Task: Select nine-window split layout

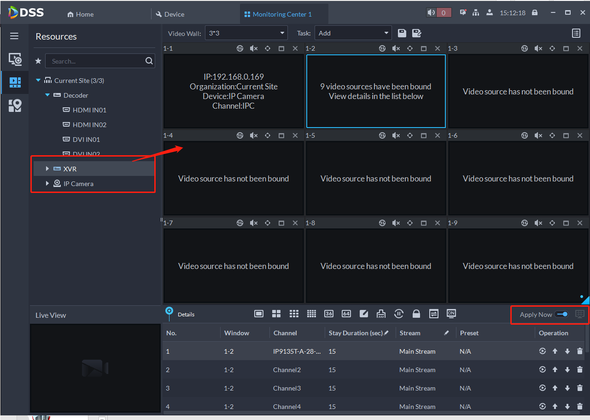Action: 294,314
